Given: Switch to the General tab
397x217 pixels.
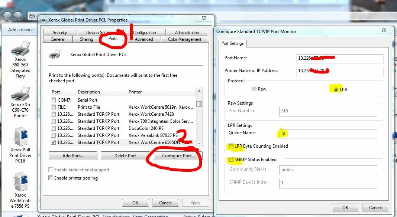Looking at the screenshot, I should pyautogui.click(x=58, y=39).
